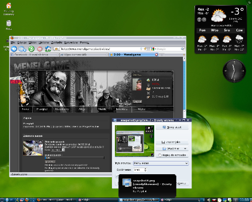Click Firefox Forward arrow button

pyautogui.click(x=22, y=49)
